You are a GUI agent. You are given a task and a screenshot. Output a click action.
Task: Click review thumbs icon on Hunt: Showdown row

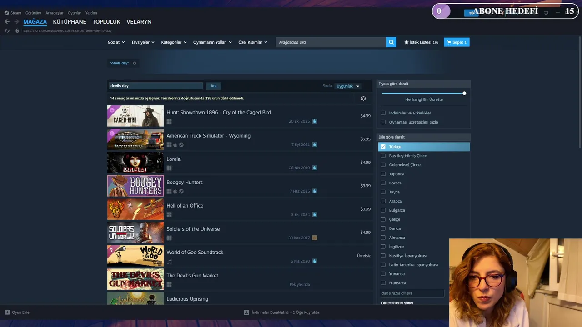(x=315, y=121)
